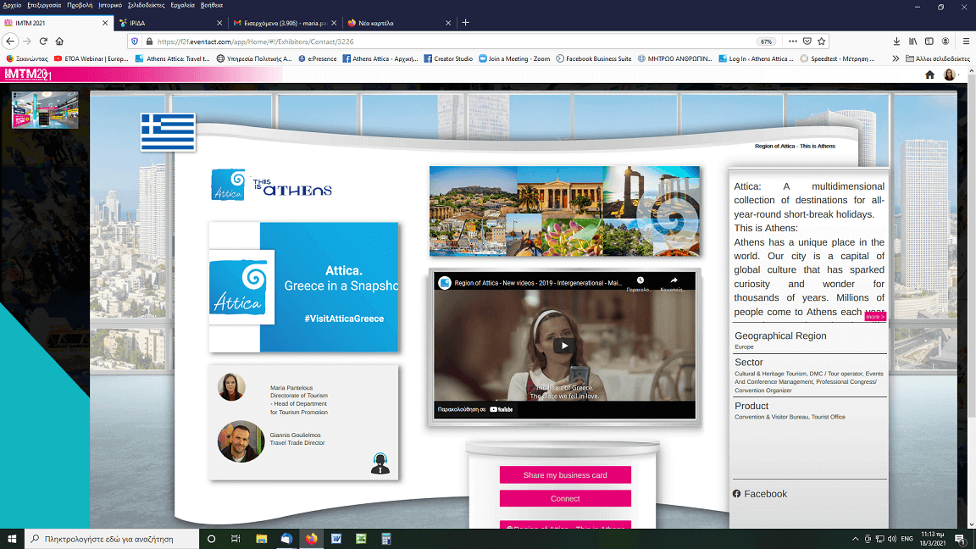Click the ENG language indicator
976x549 pixels.
coord(907,539)
